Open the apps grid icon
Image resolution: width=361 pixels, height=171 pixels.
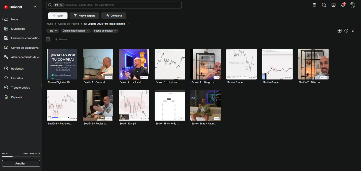[x=314, y=5]
